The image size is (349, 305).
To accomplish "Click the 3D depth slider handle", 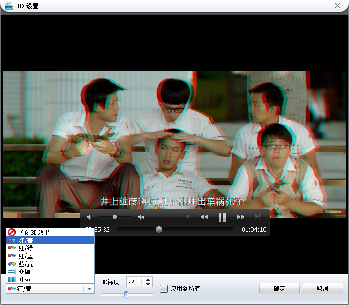I will (126, 295).
